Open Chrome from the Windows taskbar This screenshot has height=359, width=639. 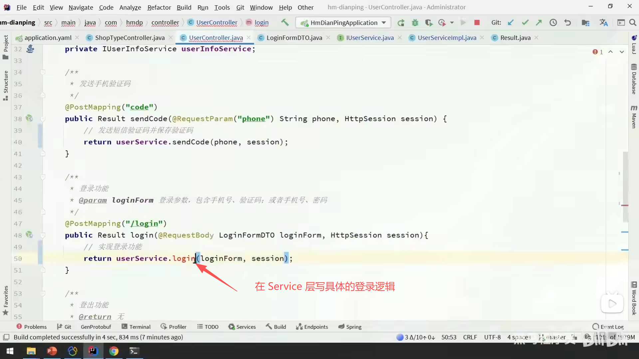(113, 351)
